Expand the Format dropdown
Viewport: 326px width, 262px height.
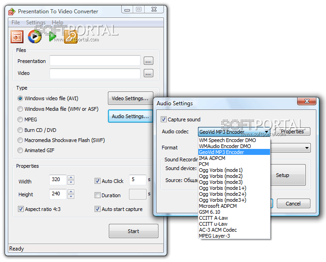tap(307, 148)
